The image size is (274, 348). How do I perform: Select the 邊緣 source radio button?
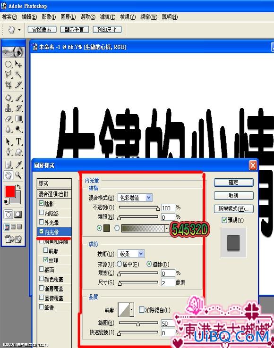pyautogui.click(x=149, y=264)
